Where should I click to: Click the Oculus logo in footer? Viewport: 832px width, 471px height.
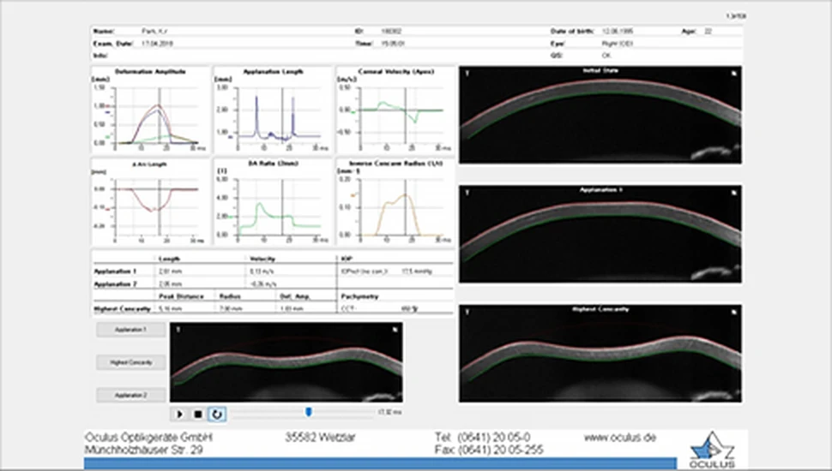(712, 450)
